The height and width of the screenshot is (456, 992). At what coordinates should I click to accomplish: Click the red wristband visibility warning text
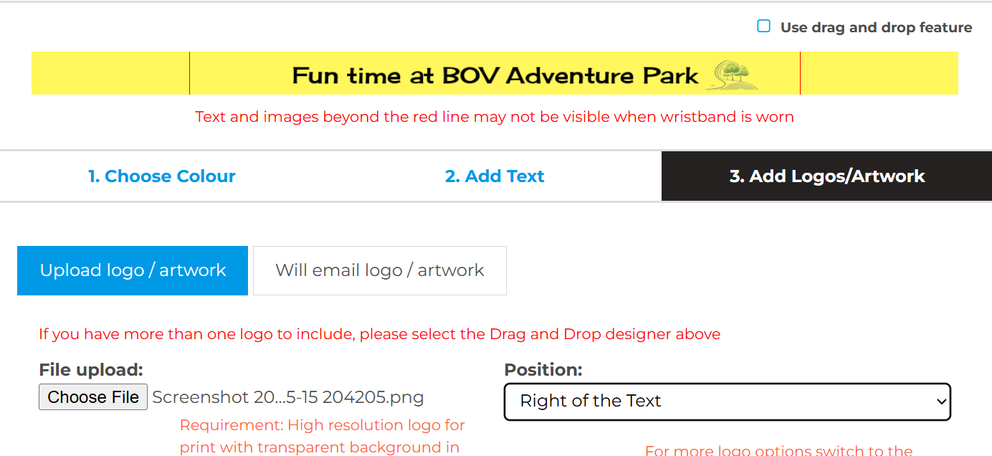(x=495, y=117)
